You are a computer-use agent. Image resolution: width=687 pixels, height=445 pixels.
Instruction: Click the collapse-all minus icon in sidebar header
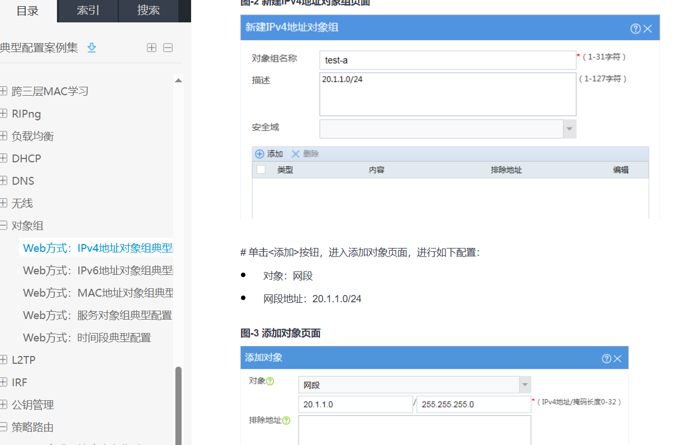pos(168,48)
